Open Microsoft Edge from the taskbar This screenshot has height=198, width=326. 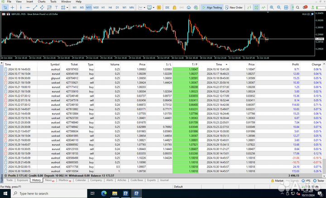[x=103, y=193]
